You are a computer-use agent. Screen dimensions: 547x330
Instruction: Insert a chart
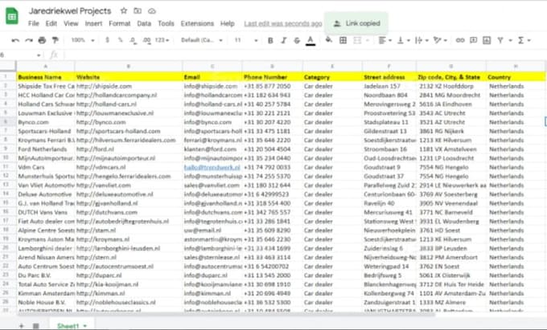coord(487,40)
